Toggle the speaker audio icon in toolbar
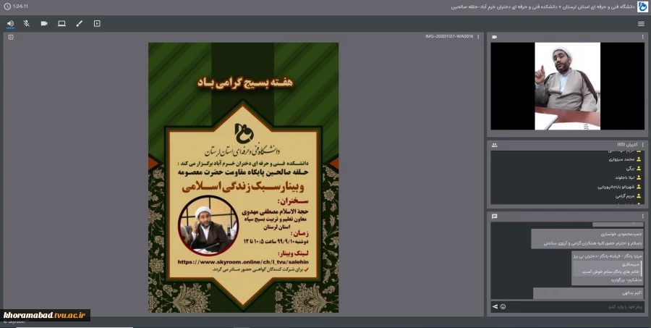 [x=10, y=24]
